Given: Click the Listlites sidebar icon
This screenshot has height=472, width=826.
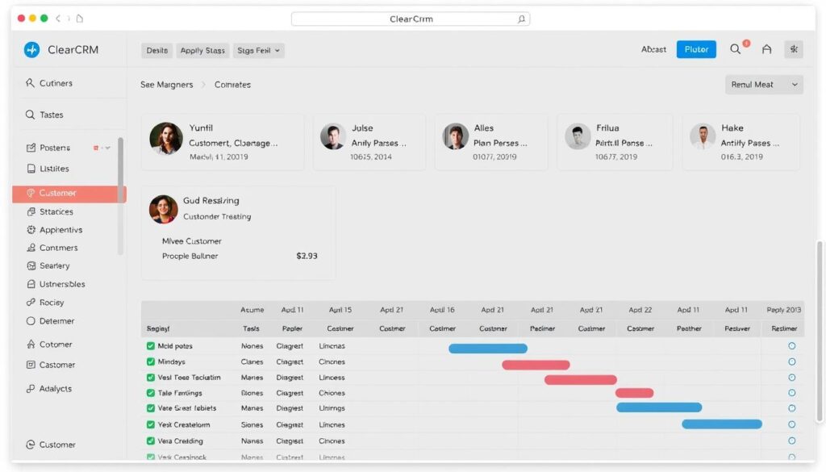Looking at the screenshot, I should 31,169.
